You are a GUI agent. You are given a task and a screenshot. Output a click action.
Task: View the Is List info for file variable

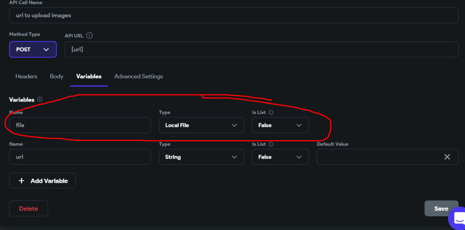270,112
